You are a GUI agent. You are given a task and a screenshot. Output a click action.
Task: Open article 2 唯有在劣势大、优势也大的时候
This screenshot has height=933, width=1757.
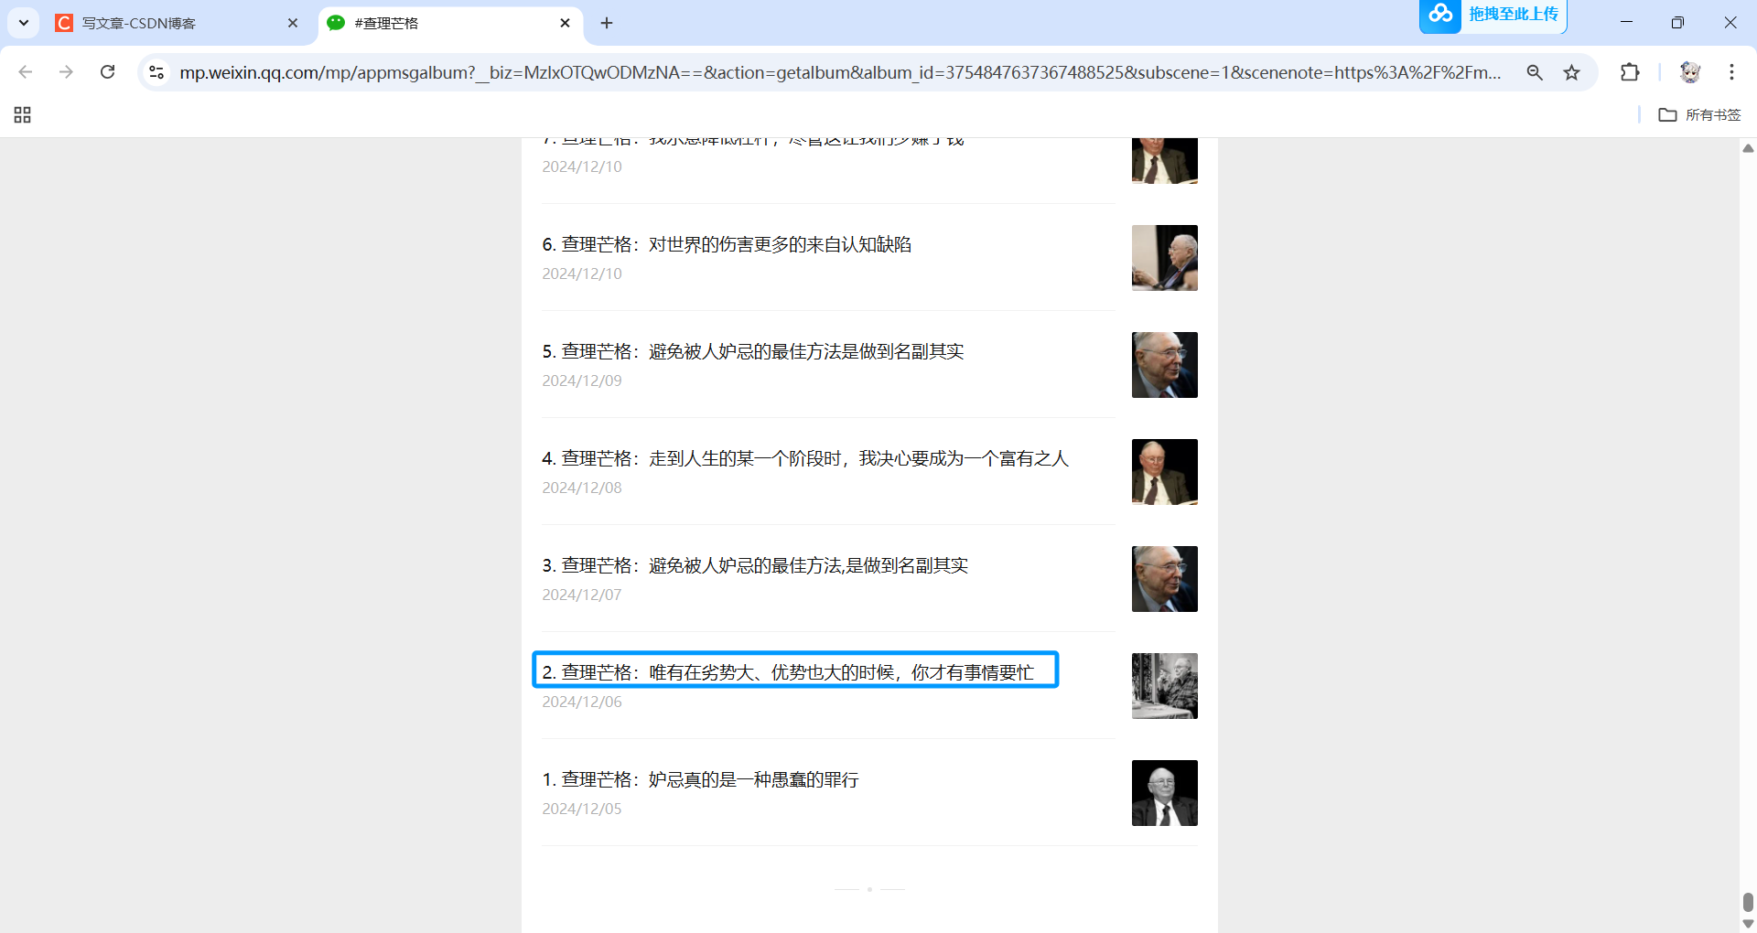788,672
